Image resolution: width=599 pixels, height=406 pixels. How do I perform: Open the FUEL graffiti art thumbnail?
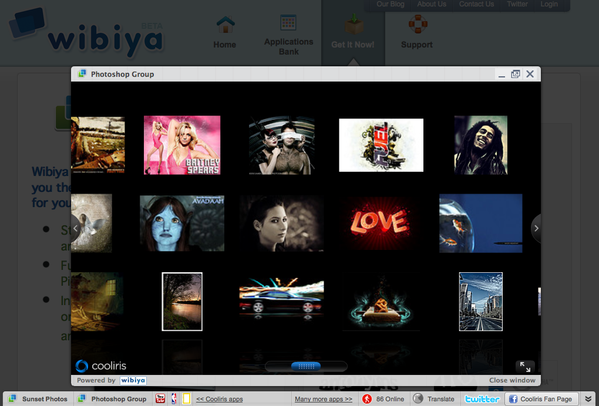point(381,145)
